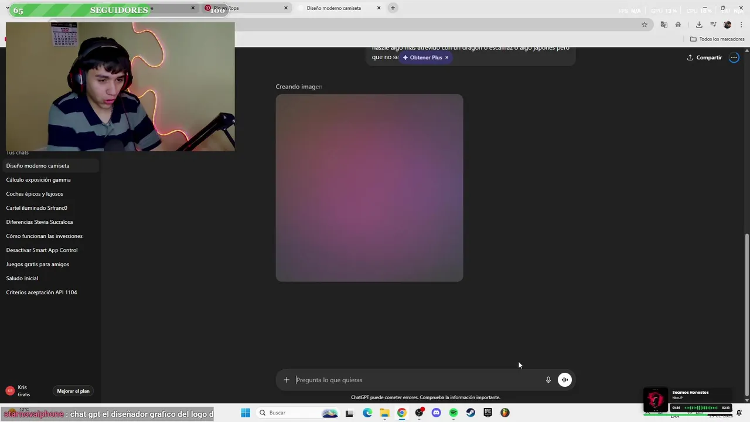Click the taskbar Buscar search box
This screenshot has width=750, height=422.
299,413
